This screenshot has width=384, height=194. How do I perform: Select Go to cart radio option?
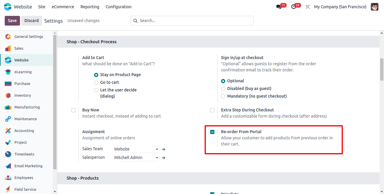tap(96, 83)
